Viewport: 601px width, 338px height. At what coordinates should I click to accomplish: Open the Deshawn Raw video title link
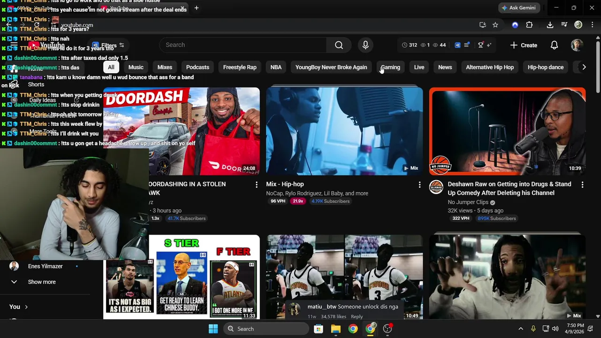tap(509, 188)
